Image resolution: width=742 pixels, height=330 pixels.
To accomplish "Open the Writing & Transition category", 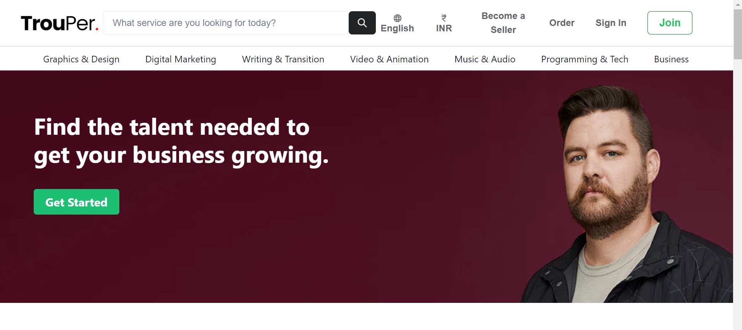I will click(x=283, y=59).
